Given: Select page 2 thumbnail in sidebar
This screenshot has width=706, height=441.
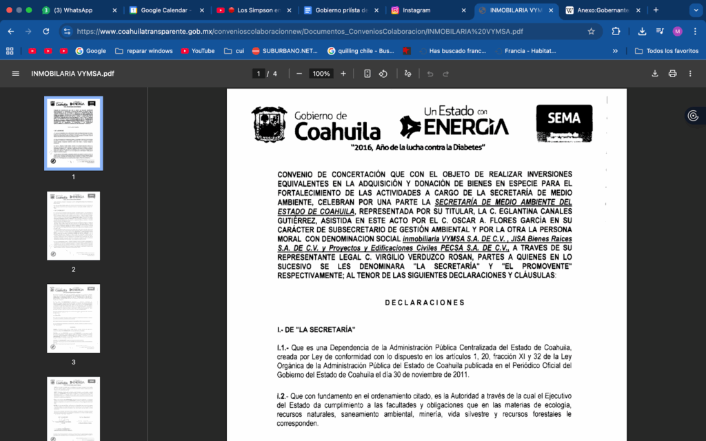Looking at the screenshot, I should pos(73,226).
